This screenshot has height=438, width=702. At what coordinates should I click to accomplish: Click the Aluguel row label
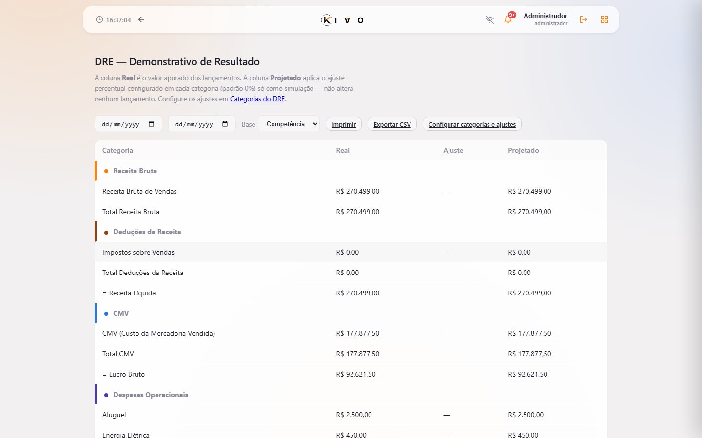(x=114, y=415)
